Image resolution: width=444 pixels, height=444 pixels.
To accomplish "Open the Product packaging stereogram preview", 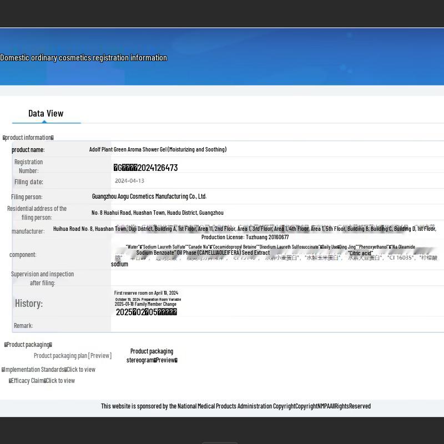I will click(152, 356).
